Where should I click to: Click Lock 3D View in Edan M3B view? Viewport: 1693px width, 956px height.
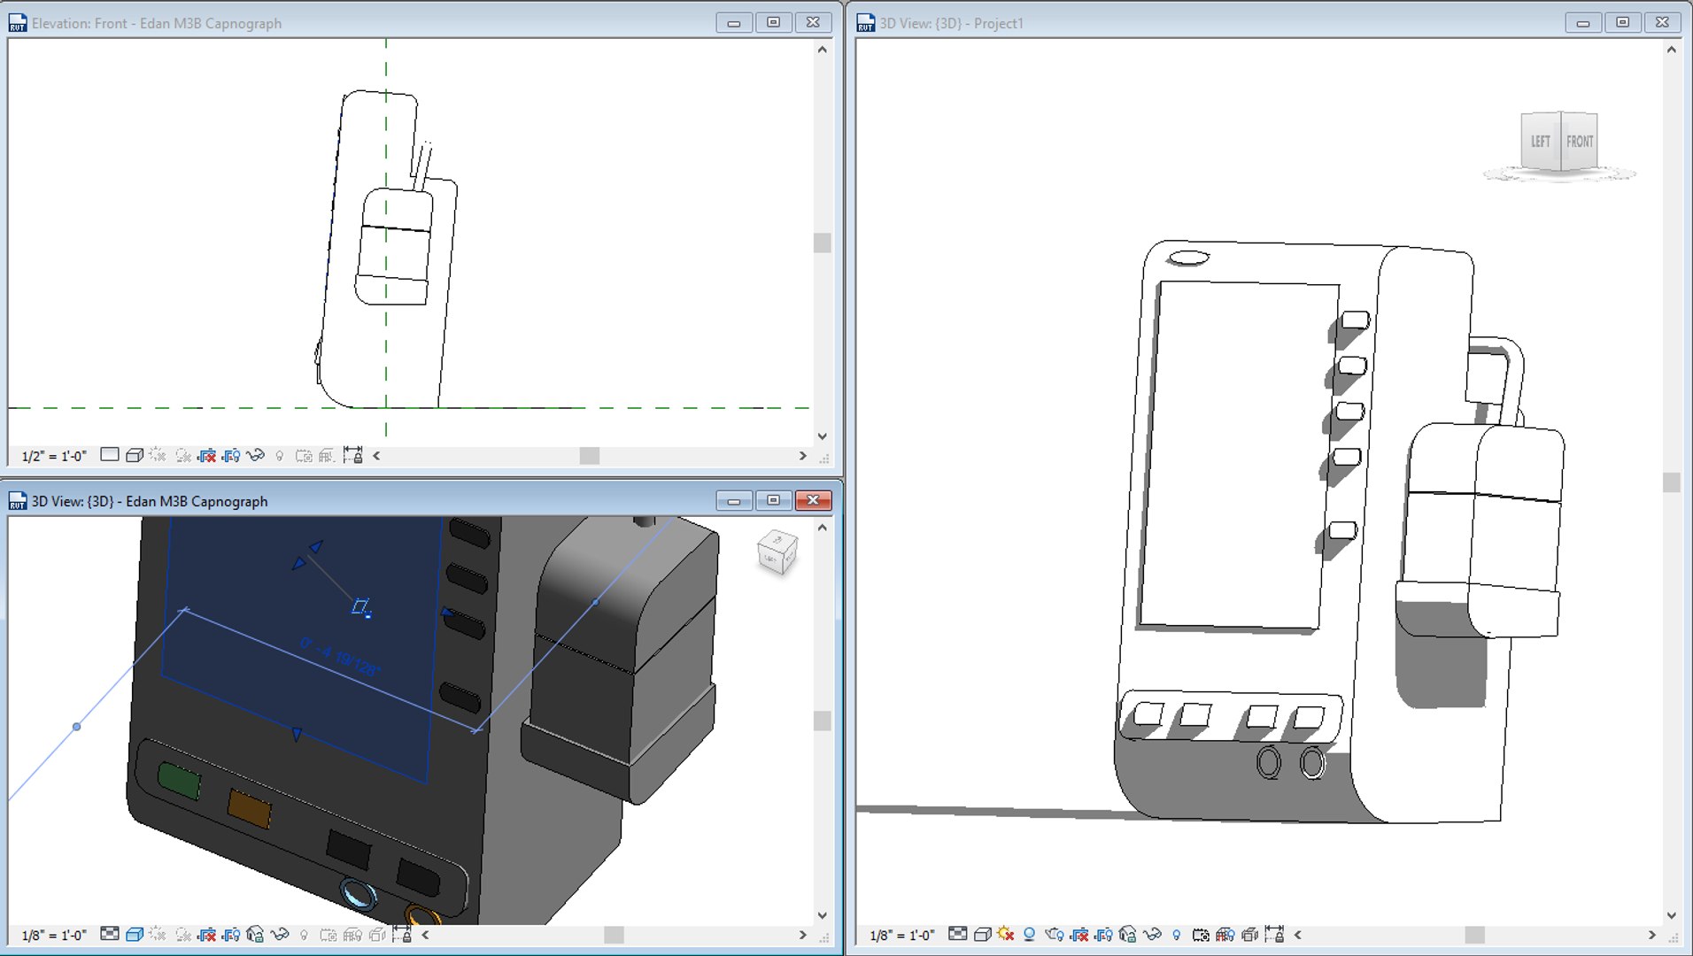255,934
